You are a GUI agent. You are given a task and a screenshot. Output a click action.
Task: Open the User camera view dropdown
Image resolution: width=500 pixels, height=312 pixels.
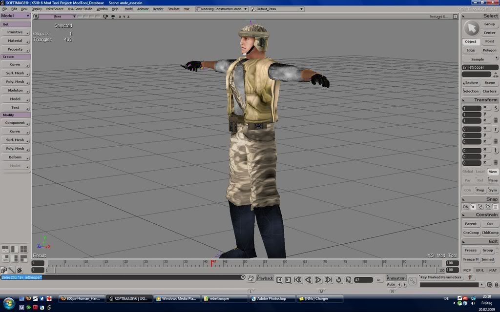[58, 17]
